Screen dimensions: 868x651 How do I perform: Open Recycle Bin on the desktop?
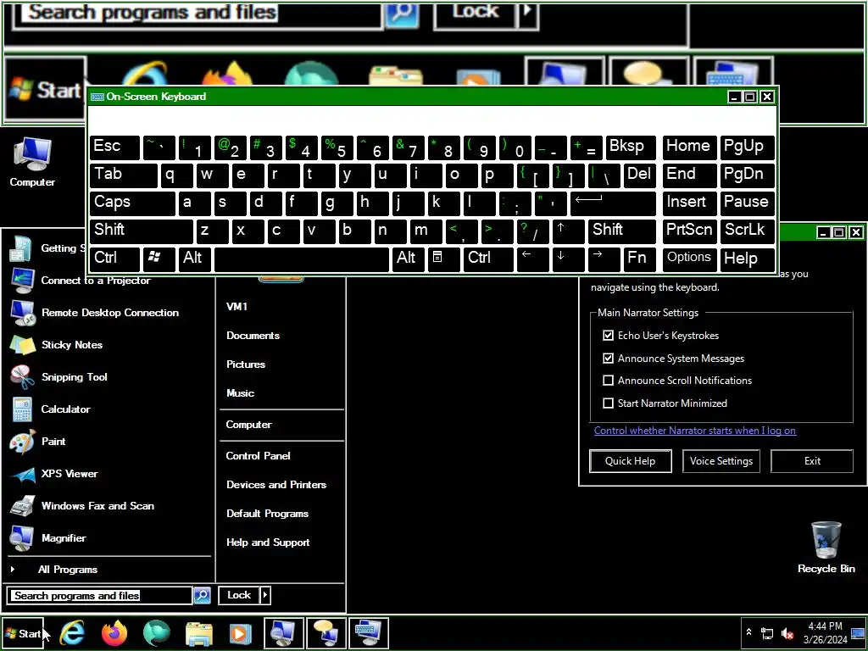tap(826, 547)
